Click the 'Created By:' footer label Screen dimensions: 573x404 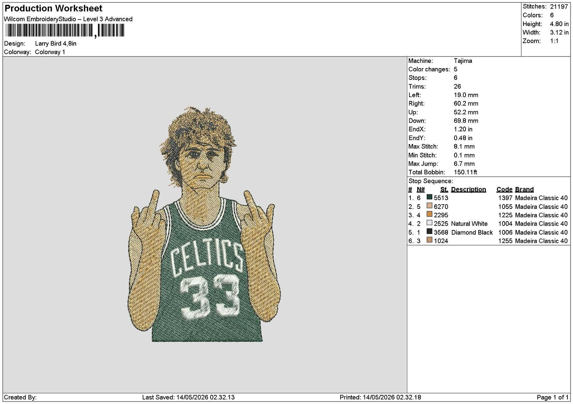point(20,397)
